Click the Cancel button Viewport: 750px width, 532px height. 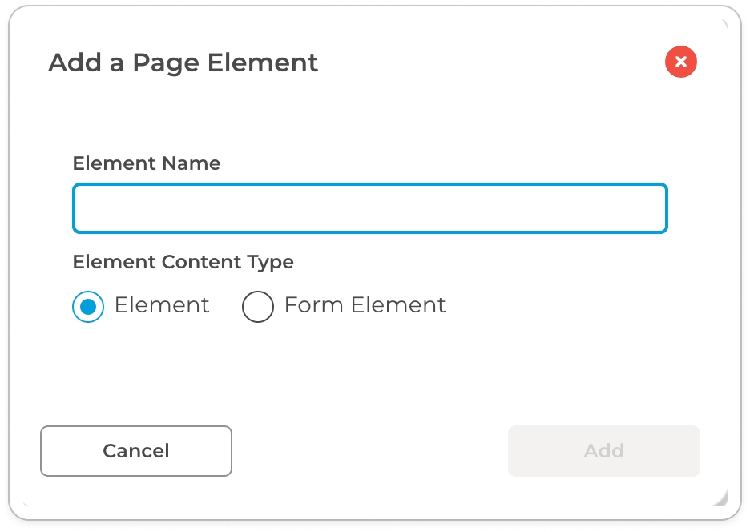[136, 451]
